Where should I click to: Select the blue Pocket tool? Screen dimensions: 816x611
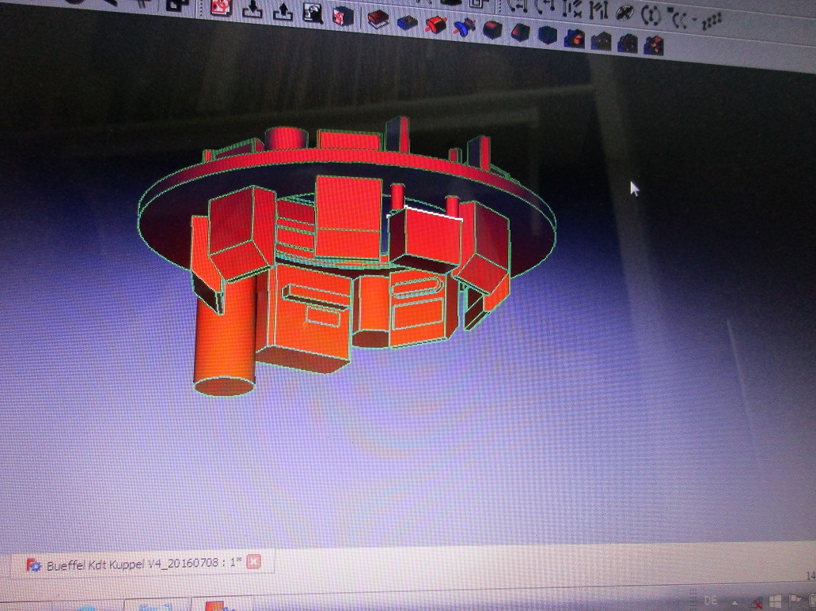tap(408, 24)
